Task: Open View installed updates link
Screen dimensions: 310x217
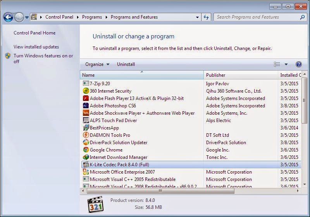Action: click(x=36, y=47)
